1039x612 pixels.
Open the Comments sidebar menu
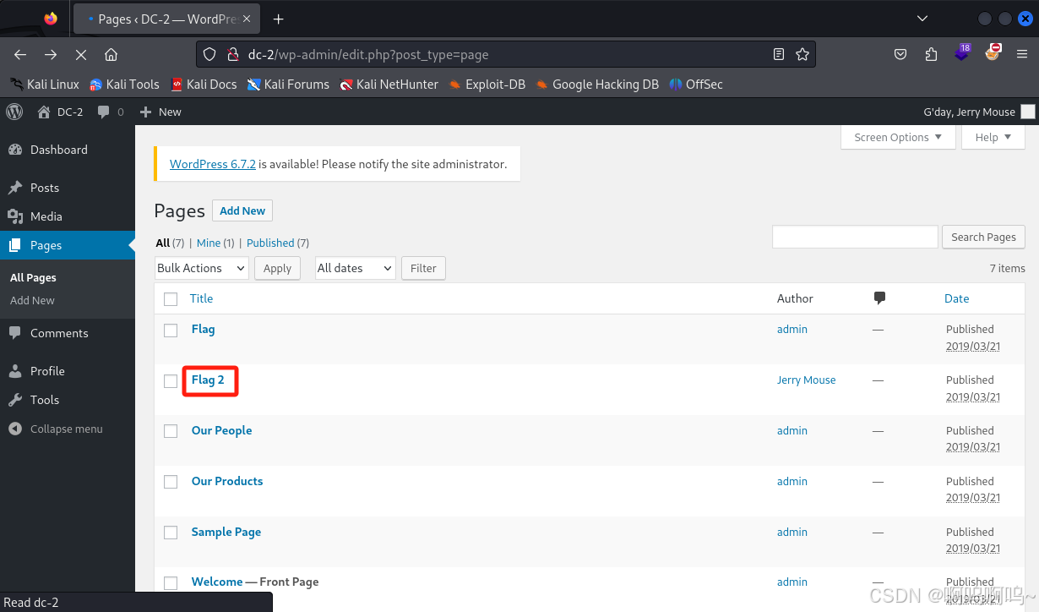(68, 333)
